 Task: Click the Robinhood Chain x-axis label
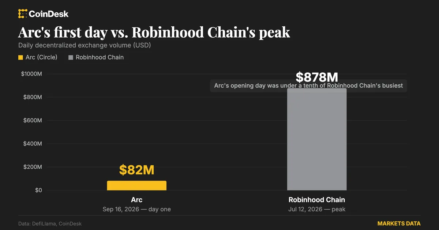coord(317,200)
